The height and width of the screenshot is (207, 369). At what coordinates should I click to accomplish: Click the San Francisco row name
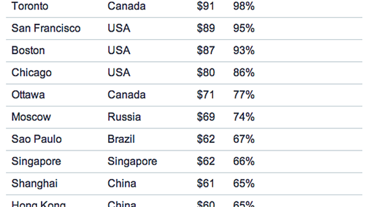pyautogui.click(x=46, y=28)
